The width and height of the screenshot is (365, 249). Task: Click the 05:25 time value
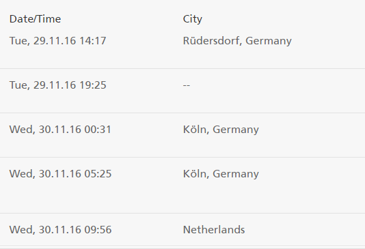(98, 174)
